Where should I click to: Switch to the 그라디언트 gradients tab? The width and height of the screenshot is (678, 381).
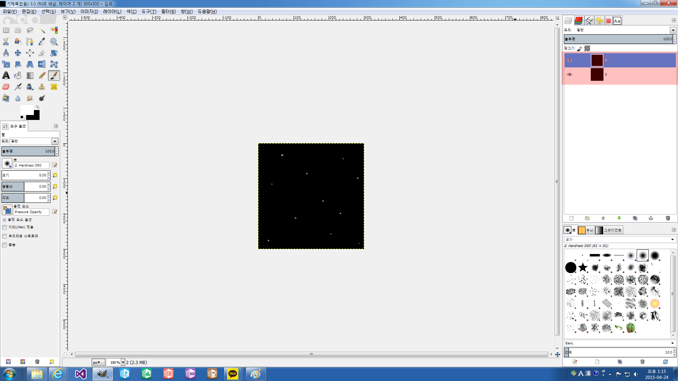[x=609, y=230]
